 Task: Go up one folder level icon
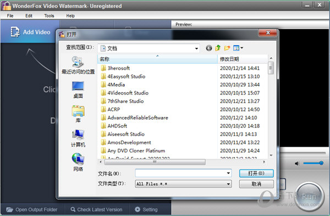(218, 48)
